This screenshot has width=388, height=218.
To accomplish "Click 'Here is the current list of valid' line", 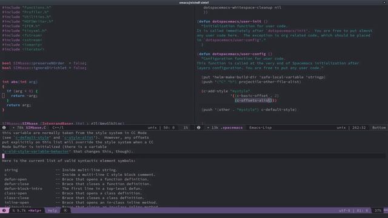I will click(x=69, y=160).
